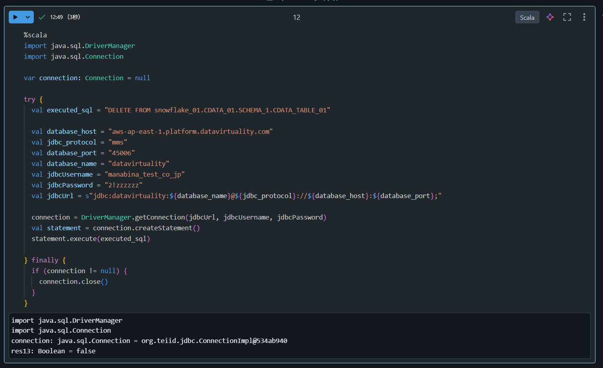Click the execution time 12:49 (3秒)

[x=65, y=17]
